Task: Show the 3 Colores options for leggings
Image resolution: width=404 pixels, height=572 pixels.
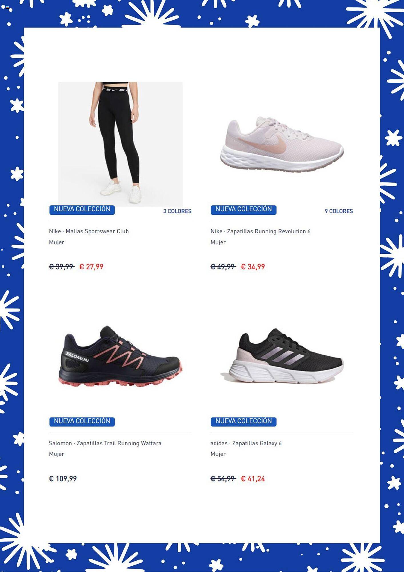Action: [177, 211]
